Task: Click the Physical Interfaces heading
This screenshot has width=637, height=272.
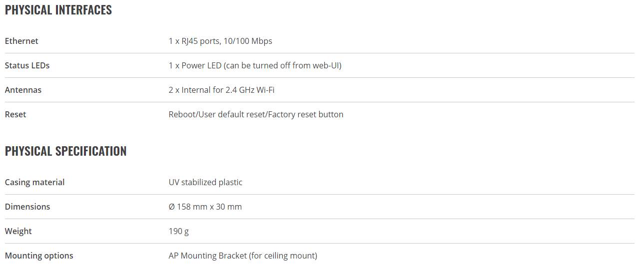Action: click(x=58, y=10)
